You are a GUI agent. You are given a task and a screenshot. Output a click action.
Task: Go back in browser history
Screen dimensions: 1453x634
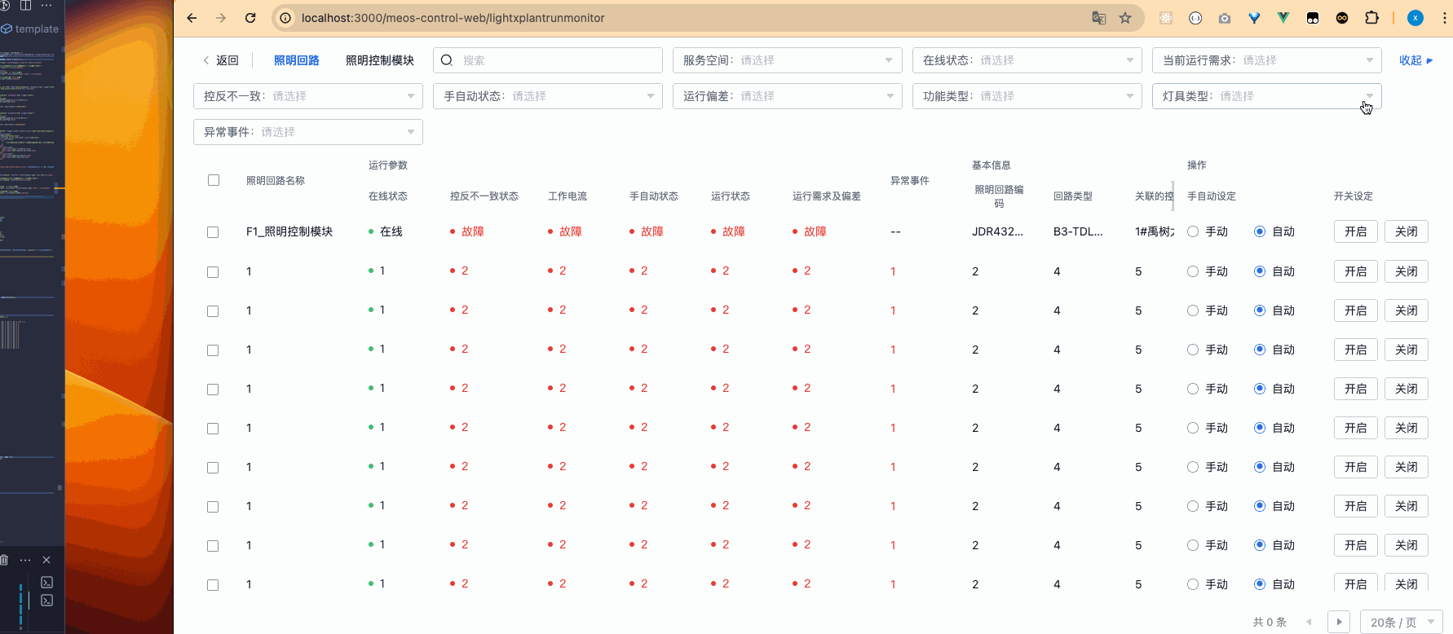pos(192,18)
